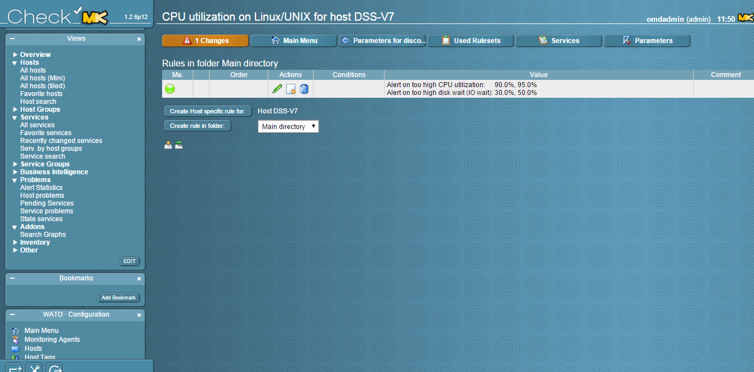The width and height of the screenshot is (754, 372).
Task: Collapse the Addons tree node
Action: (x=15, y=227)
